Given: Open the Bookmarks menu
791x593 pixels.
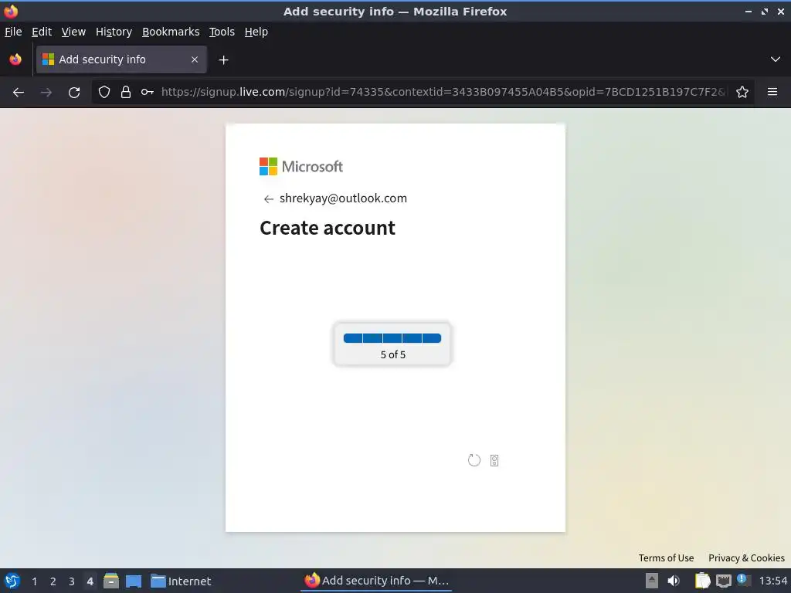Looking at the screenshot, I should [171, 32].
